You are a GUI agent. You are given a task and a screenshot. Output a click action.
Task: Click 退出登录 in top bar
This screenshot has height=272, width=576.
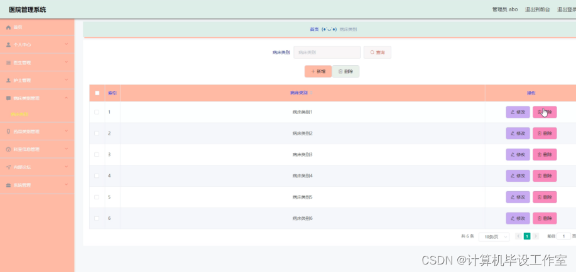[567, 9]
